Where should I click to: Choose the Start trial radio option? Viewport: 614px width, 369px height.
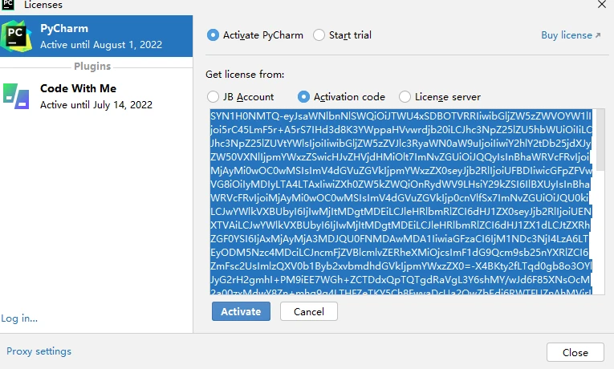(319, 34)
